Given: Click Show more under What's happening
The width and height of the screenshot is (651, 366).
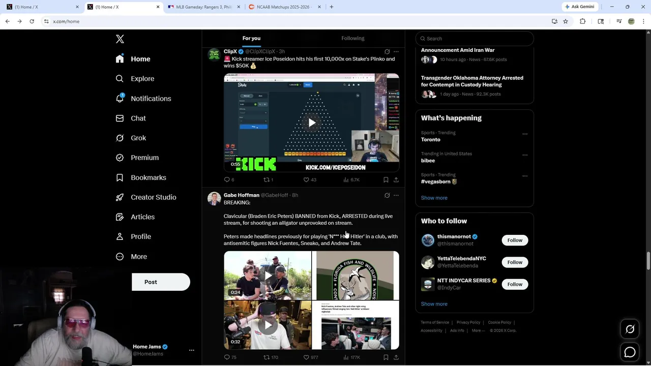Looking at the screenshot, I should 434,198.
